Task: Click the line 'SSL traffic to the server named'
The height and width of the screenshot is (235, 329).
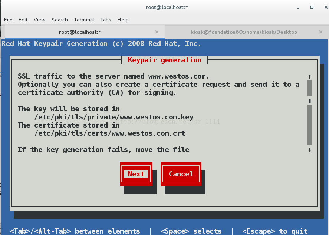Action: (x=113, y=76)
